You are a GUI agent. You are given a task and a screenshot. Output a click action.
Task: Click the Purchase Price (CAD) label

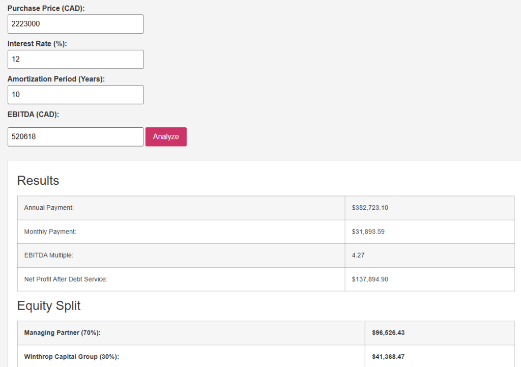pyautogui.click(x=46, y=9)
